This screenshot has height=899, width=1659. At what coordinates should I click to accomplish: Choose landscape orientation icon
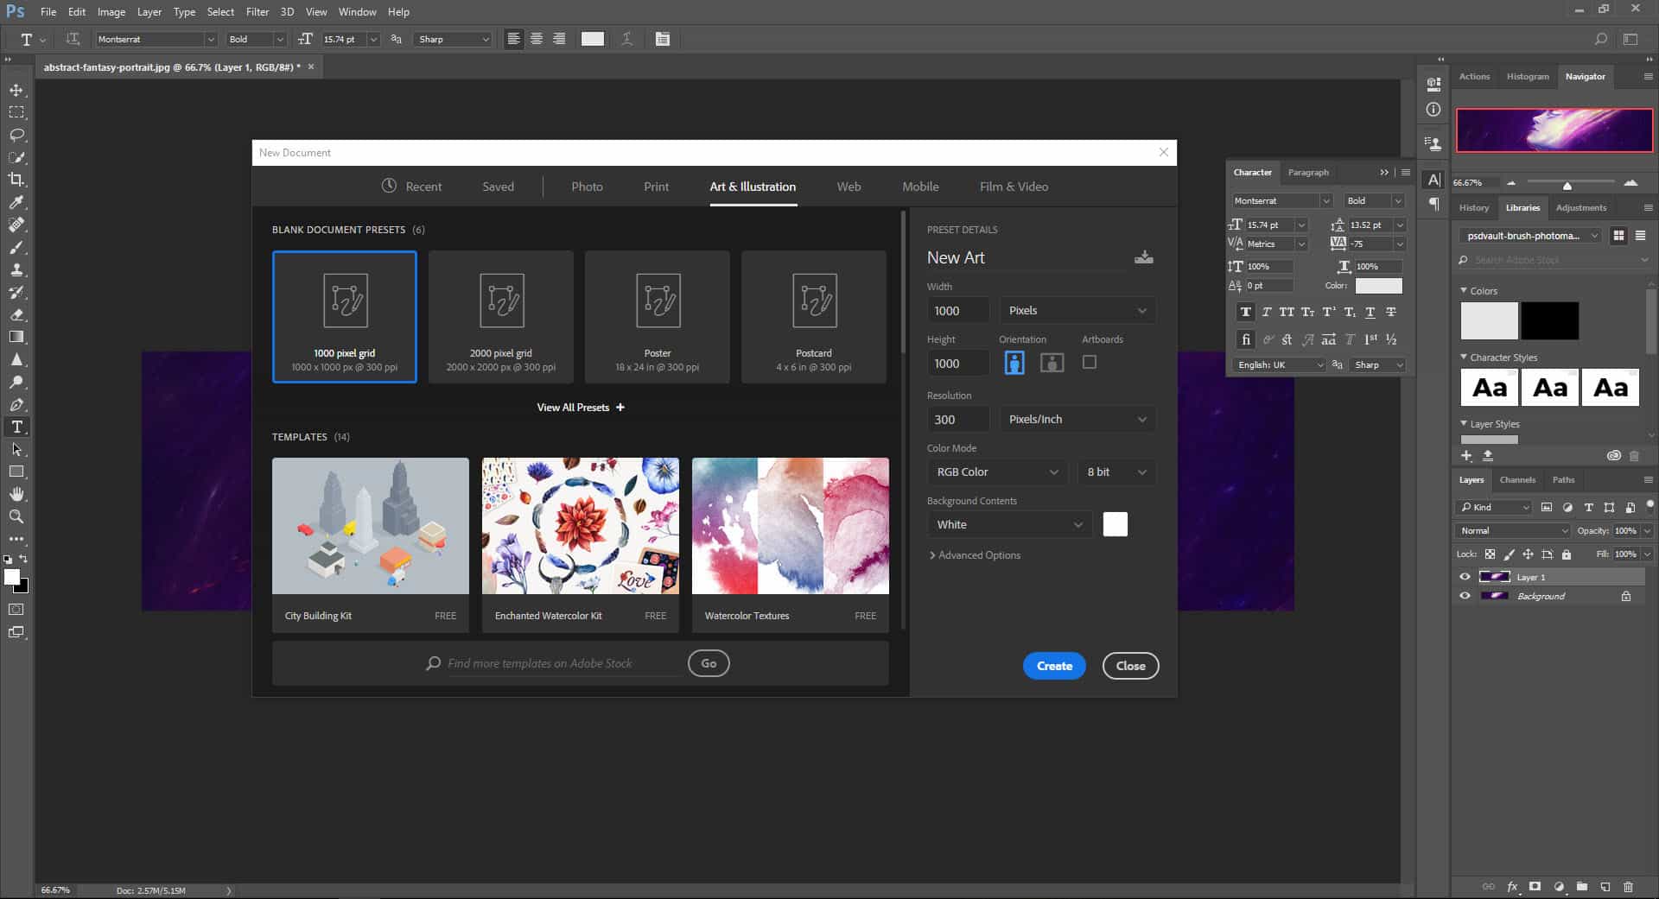pyautogui.click(x=1052, y=363)
